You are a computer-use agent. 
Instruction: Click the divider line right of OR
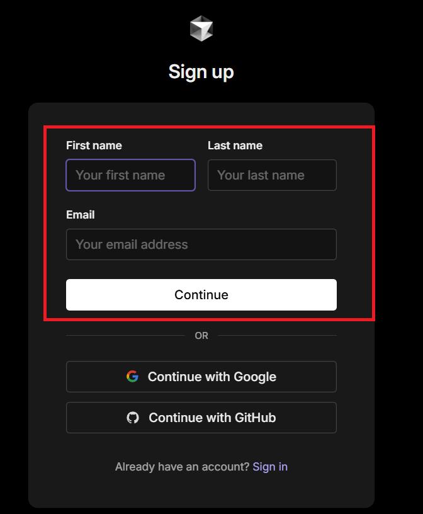coord(277,335)
